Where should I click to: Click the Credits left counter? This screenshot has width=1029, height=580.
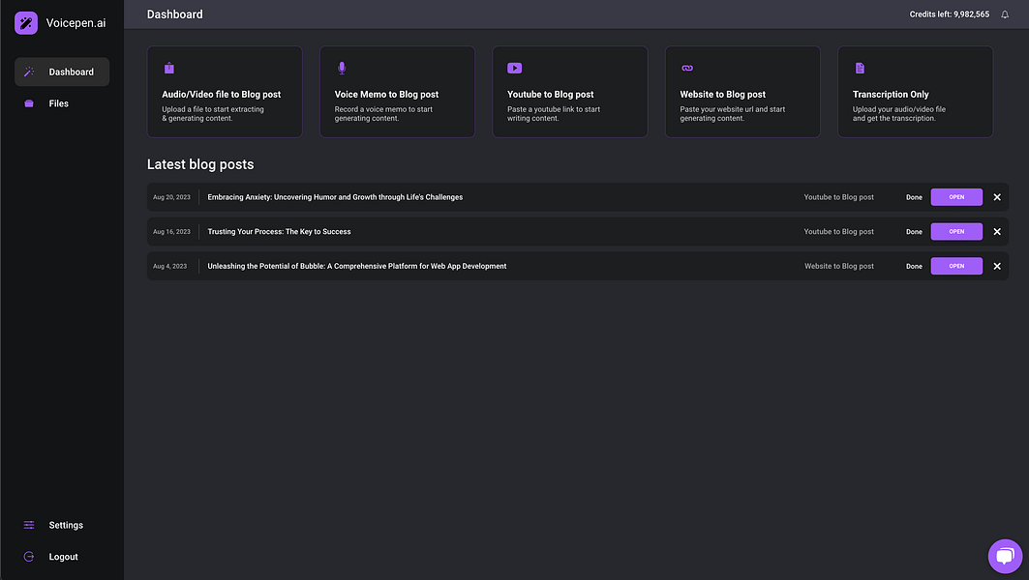click(x=949, y=14)
